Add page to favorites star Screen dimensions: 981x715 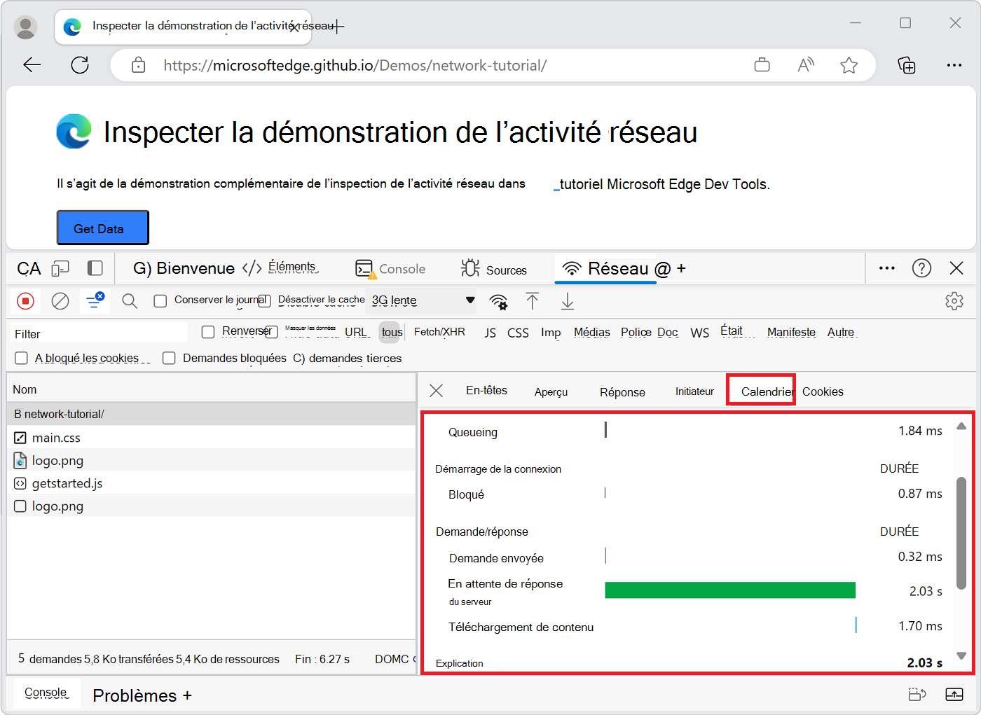pyautogui.click(x=849, y=65)
